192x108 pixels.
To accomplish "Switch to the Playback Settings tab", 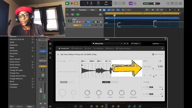I will click(123, 49).
